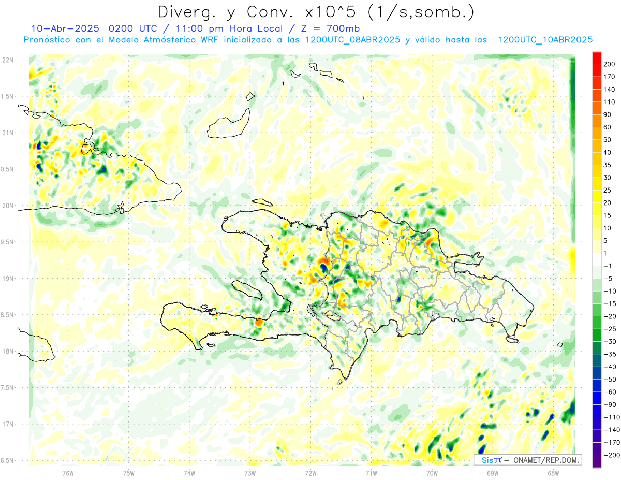Click the '69W' longitude label
This screenshot has width=621, height=480.
point(493,473)
